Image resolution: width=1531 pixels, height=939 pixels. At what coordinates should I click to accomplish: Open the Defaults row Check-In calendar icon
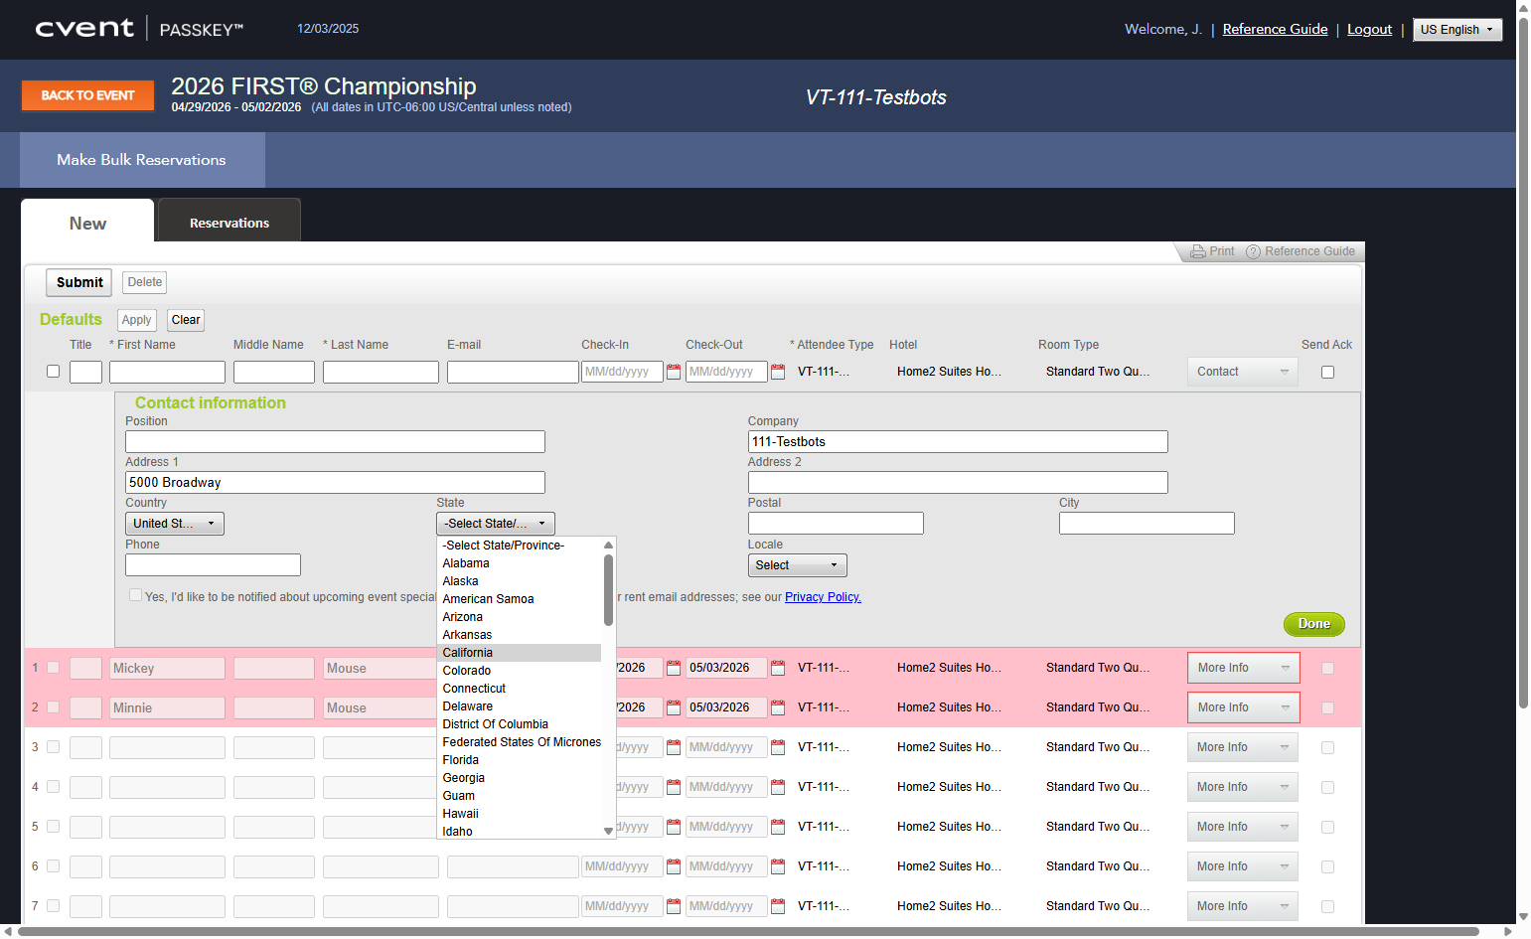674,372
